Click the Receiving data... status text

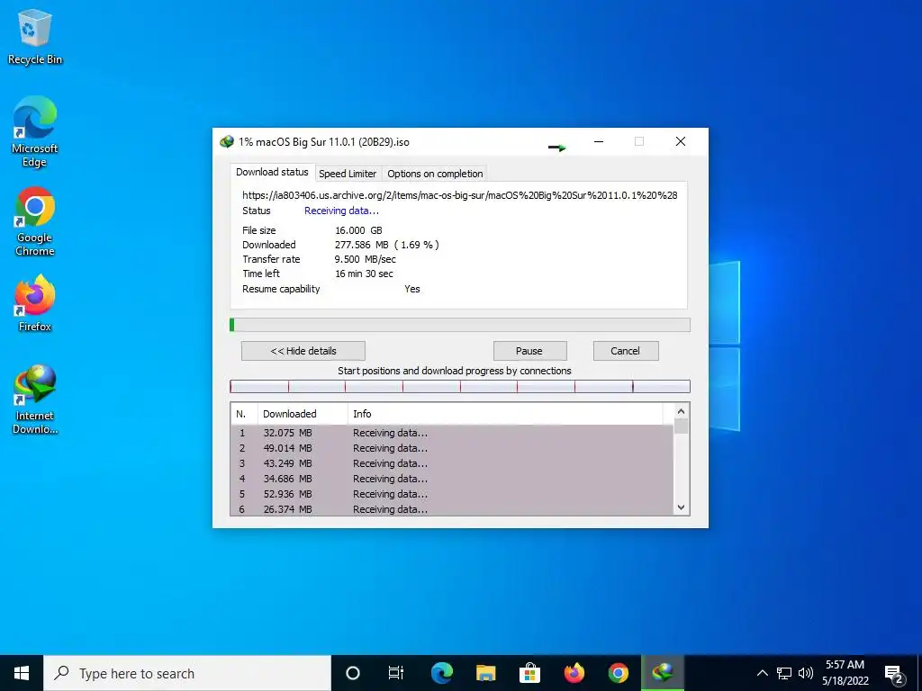pos(341,211)
